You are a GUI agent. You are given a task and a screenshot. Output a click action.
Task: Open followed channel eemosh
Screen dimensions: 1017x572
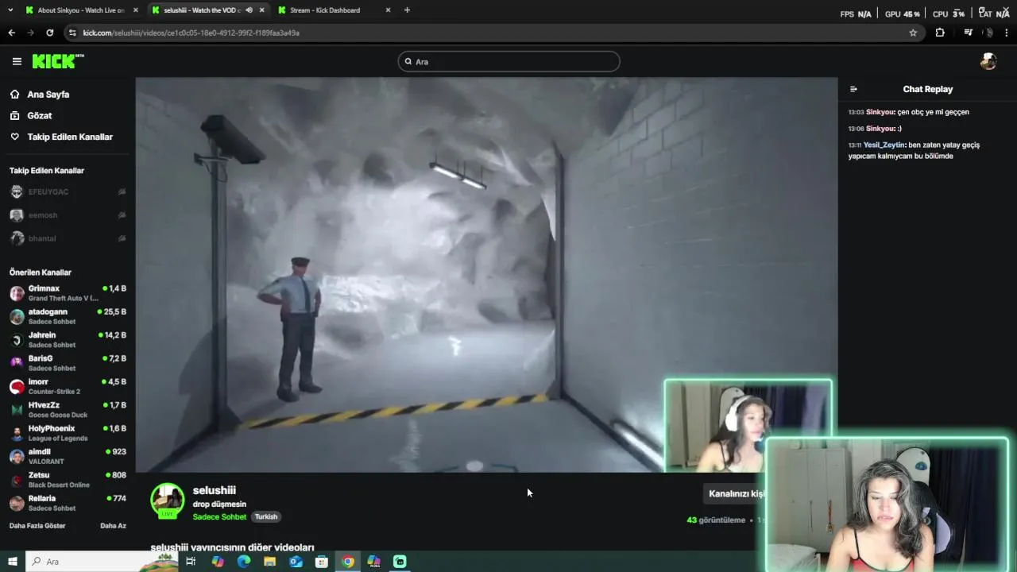point(68,215)
